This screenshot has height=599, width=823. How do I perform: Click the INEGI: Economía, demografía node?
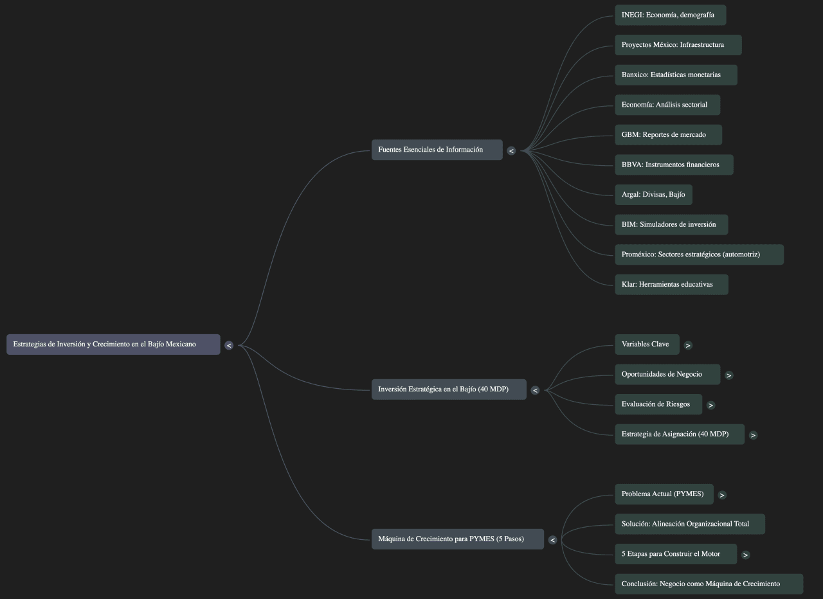(671, 15)
